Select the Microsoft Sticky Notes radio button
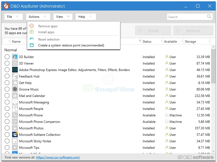The height and width of the screenshot is (162, 217). pos(7,141)
